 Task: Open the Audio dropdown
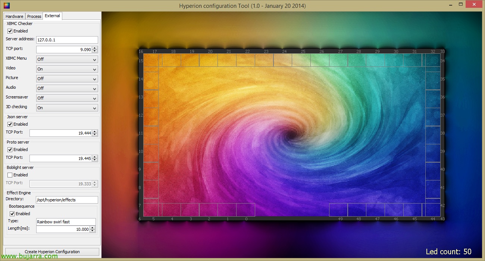pyautogui.click(x=67, y=88)
